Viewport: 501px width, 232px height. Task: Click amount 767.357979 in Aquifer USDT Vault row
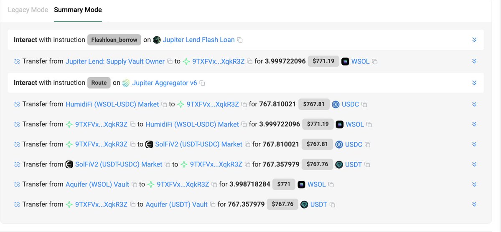tap(247, 204)
